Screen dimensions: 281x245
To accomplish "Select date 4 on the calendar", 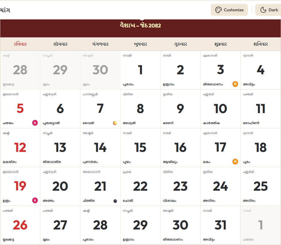I will pos(261,70).
